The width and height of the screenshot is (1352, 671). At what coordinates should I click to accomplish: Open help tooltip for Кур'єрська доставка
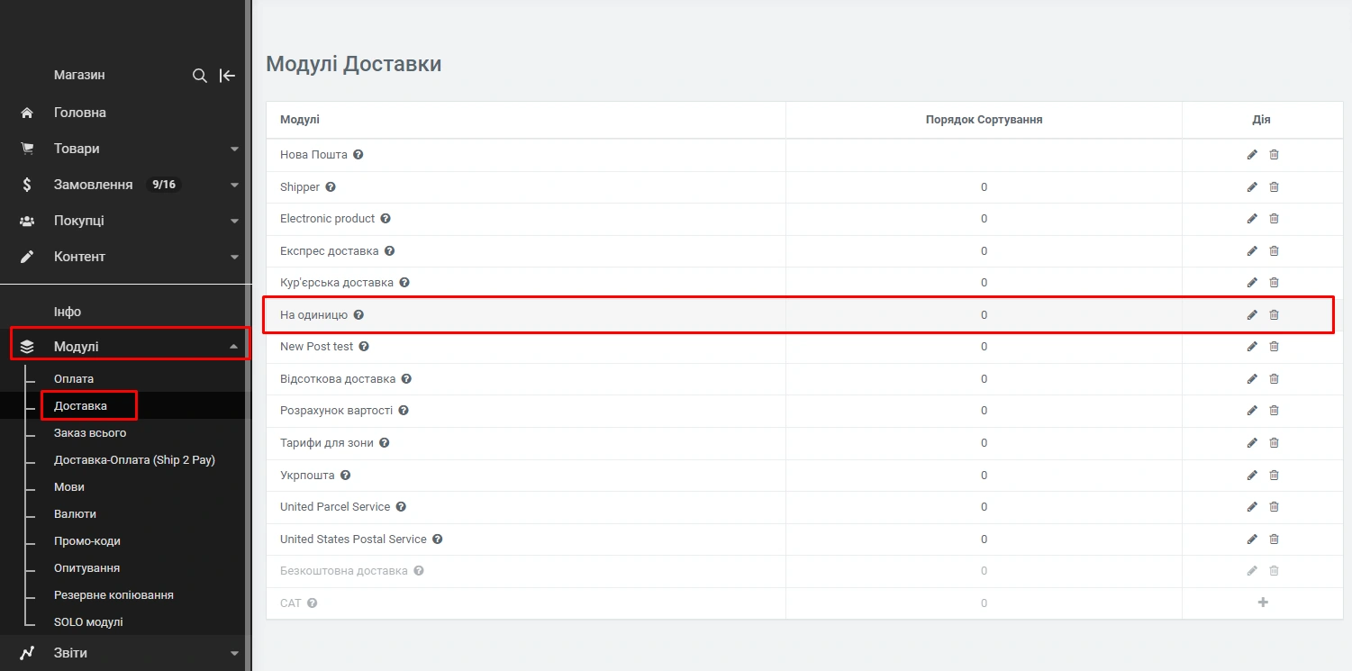404,283
